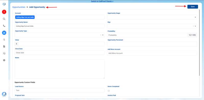Expand the Rep dropdown arrow

coord(195,26)
